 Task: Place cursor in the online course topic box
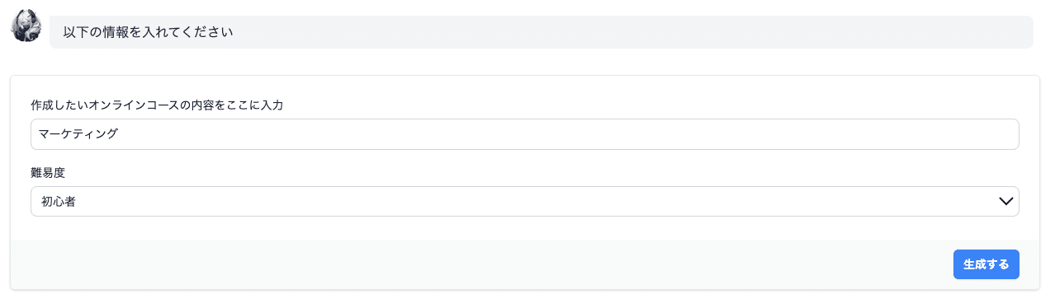pyautogui.click(x=524, y=134)
